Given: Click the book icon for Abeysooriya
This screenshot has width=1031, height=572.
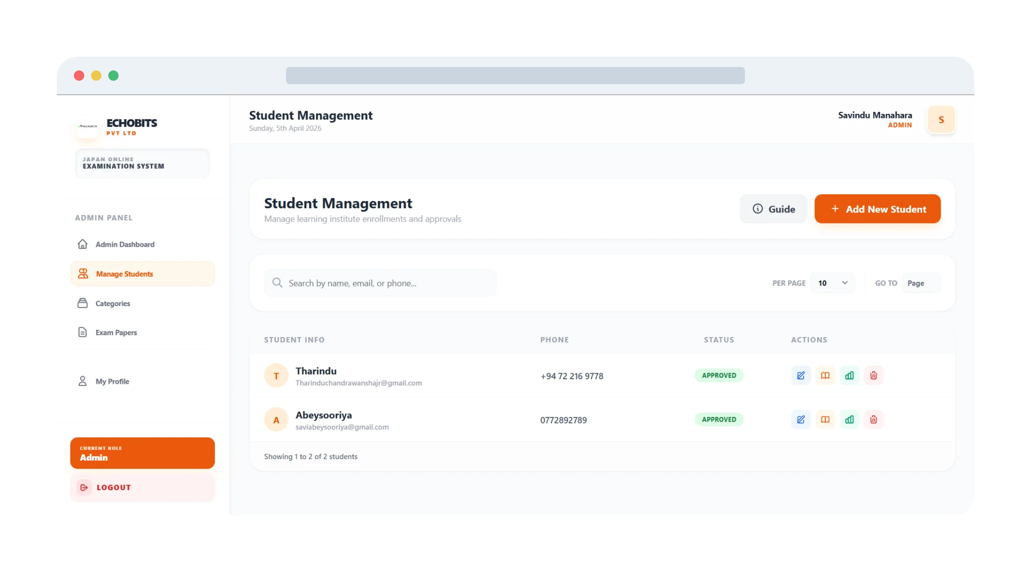Looking at the screenshot, I should [x=825, y=419].
